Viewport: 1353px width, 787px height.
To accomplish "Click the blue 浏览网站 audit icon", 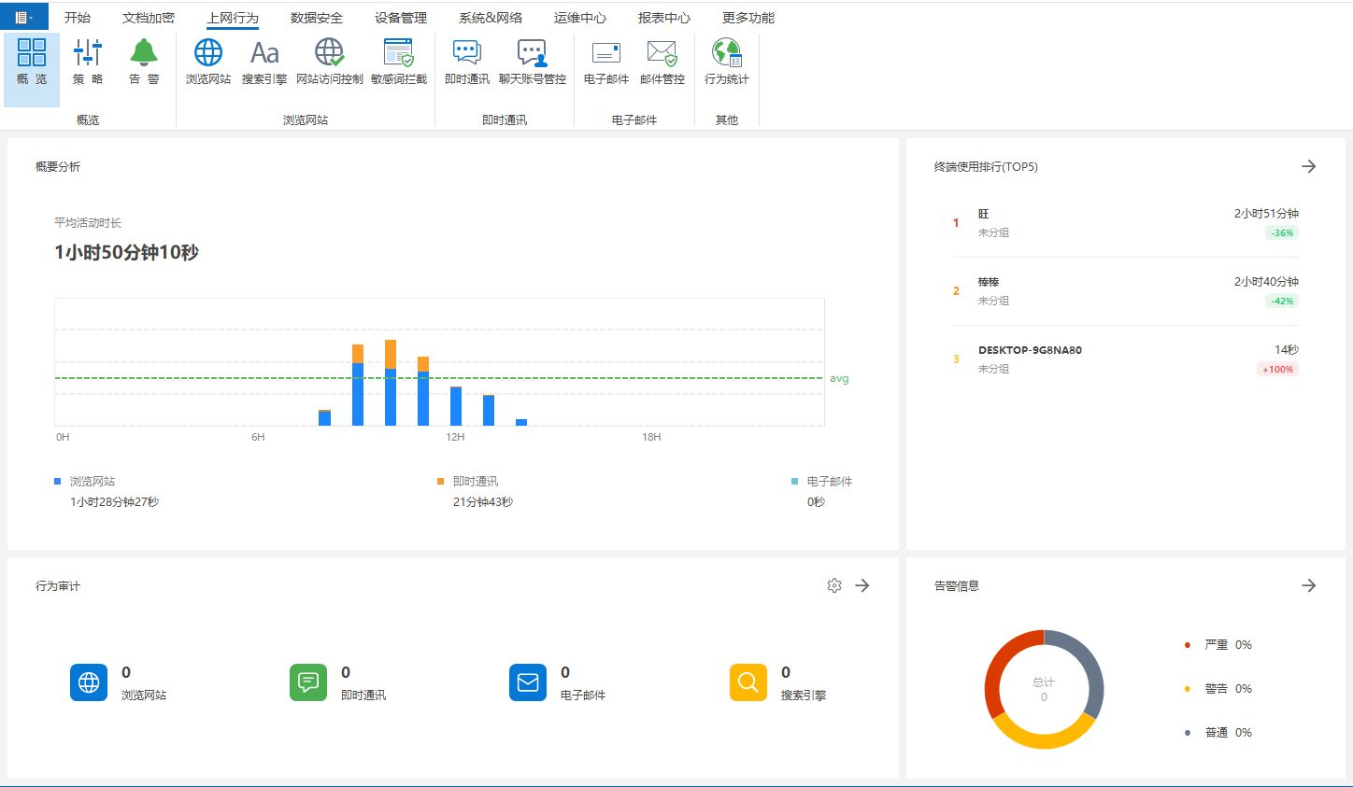I will pyautogui.click(x=89, y=682).
